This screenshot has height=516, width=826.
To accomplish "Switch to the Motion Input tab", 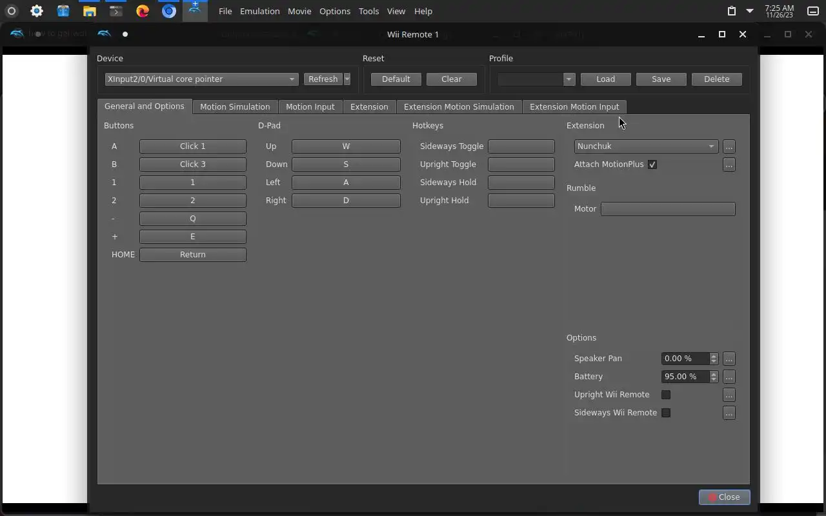I will 310,107.
